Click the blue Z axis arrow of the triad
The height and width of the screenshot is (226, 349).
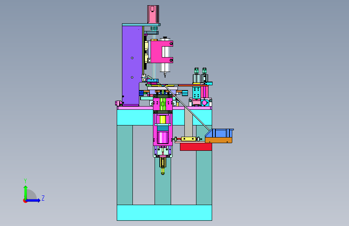coord(33,200)
